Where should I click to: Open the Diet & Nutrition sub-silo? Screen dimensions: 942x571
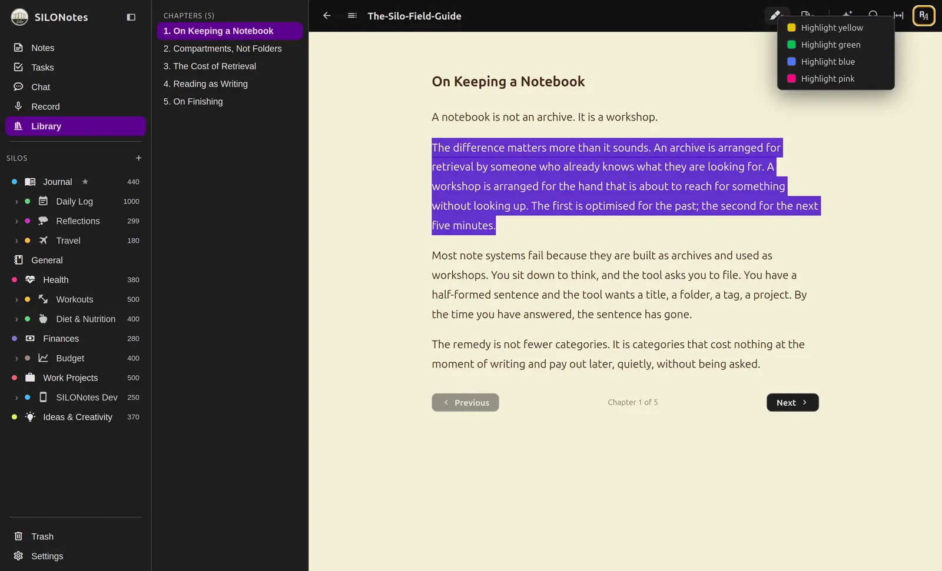pos(75,319)
